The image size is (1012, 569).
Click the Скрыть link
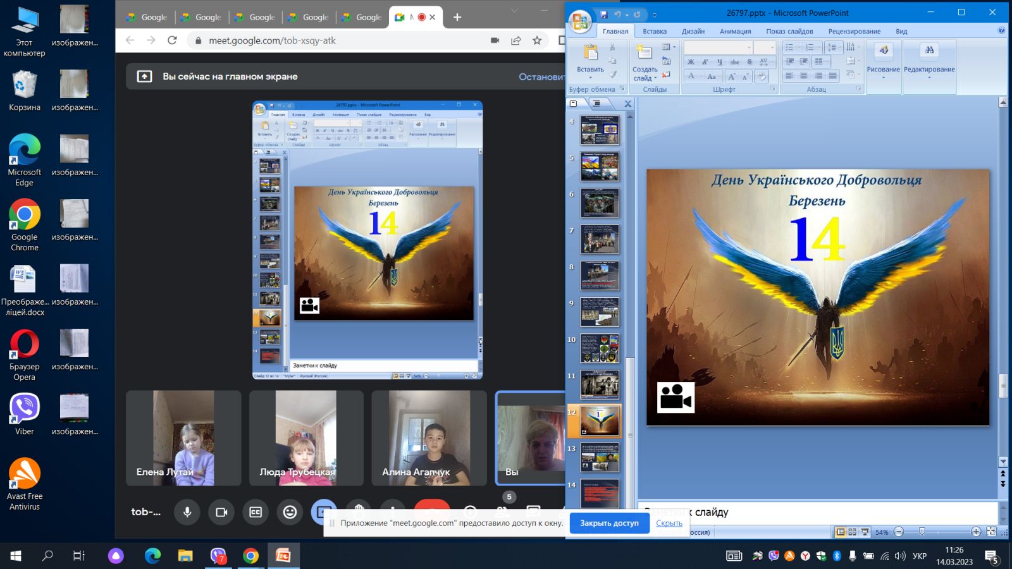tap(669, 523)
